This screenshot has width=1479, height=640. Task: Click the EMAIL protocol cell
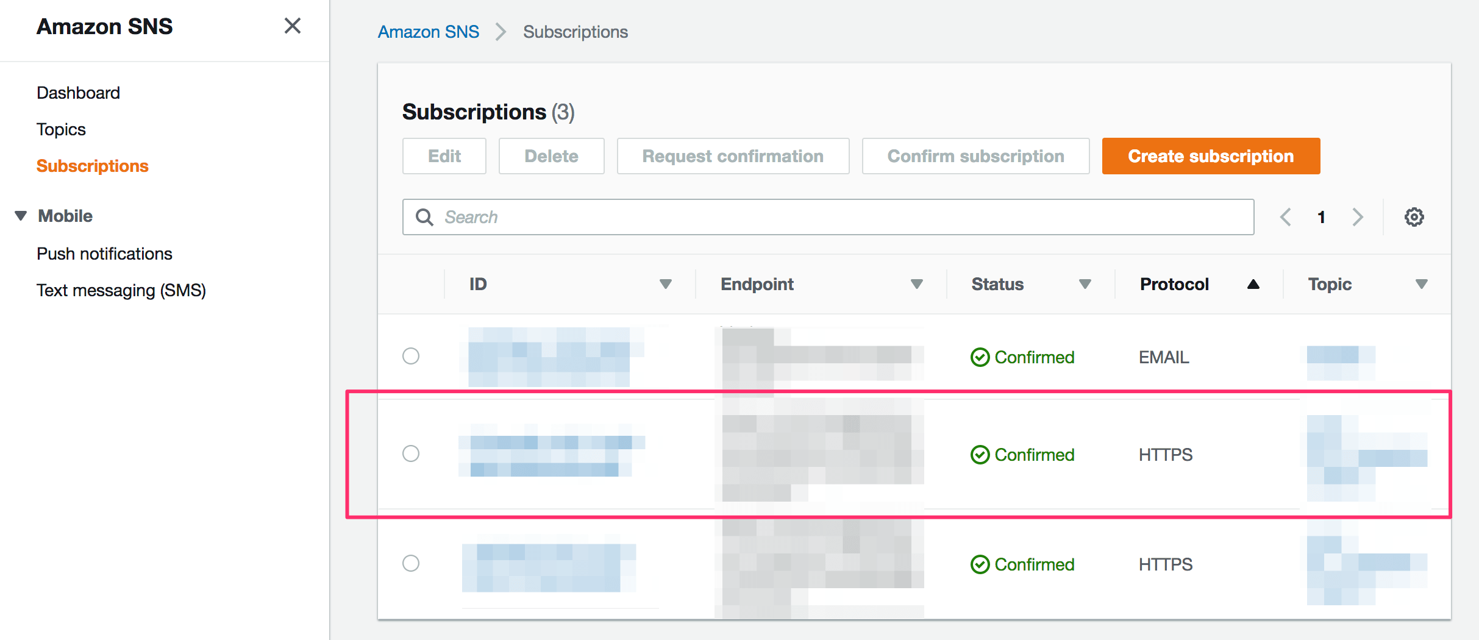pyautogui.click(x=1164, y=357)
